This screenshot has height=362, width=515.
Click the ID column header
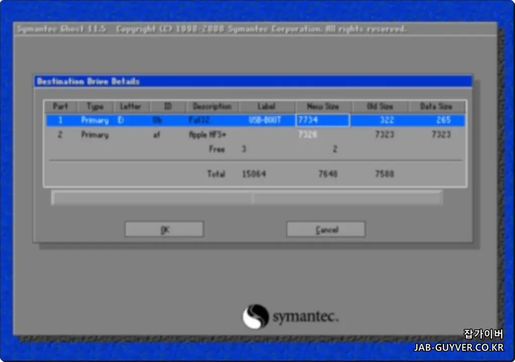tap(167, 107)
